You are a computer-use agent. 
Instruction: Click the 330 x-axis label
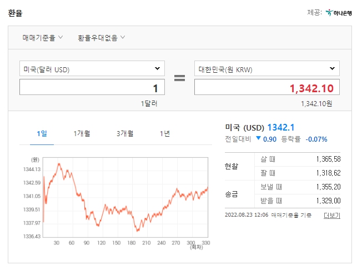(x=206, y=243)
